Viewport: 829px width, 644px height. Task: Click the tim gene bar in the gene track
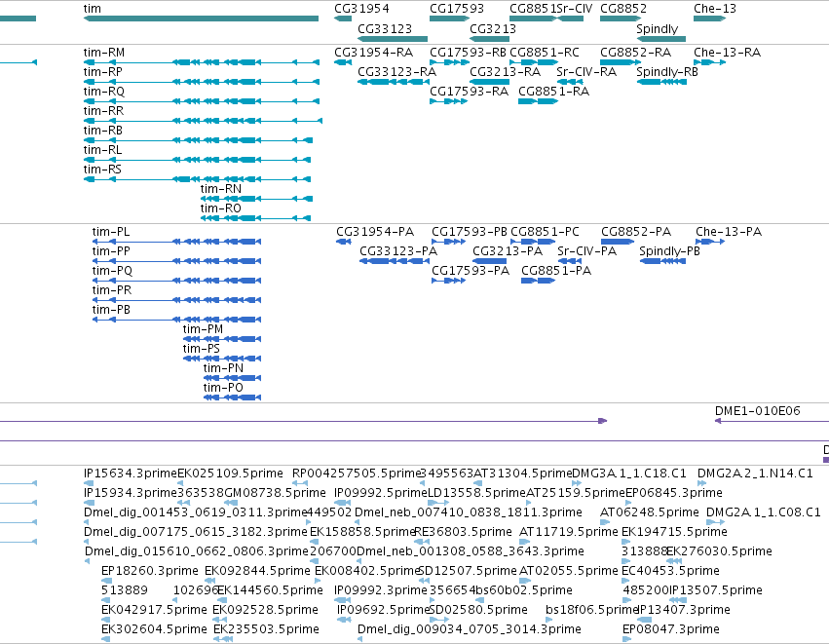(x=201, y=19)
